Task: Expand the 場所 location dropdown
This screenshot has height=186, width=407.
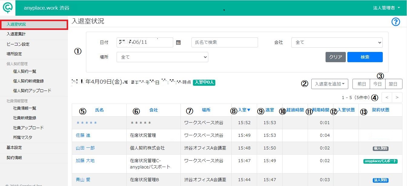Action: pos(162,57)
